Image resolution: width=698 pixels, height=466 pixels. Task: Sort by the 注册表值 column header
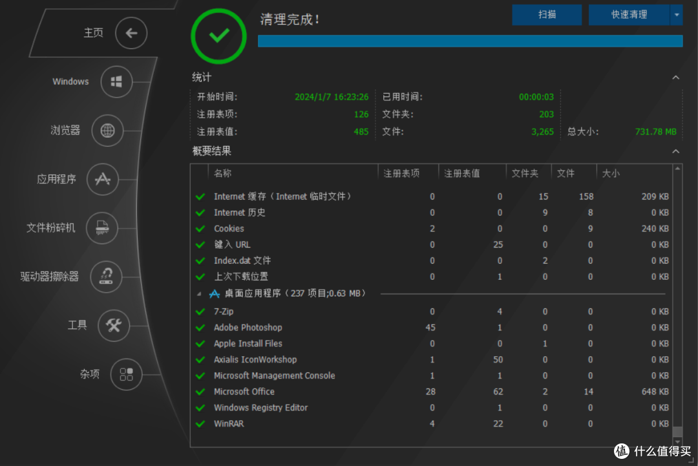tap(462, 173)
